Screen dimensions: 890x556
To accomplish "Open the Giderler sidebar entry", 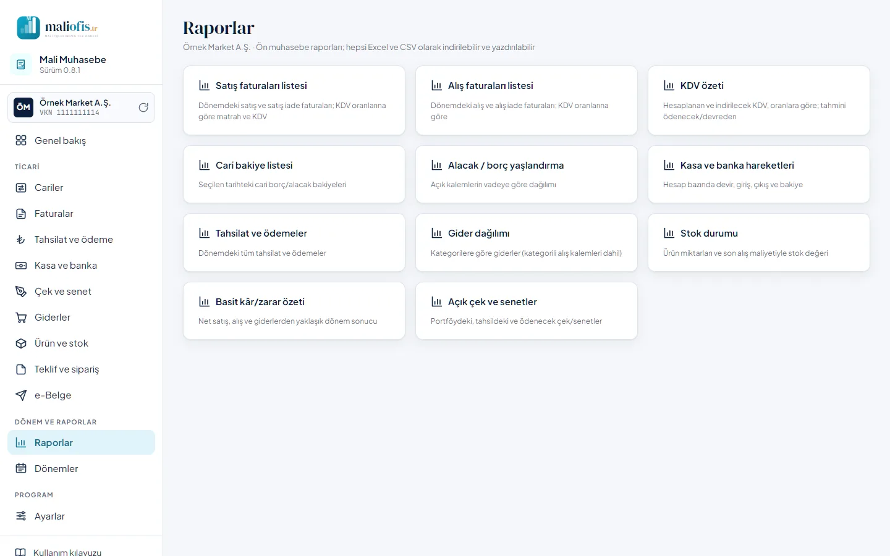I will (x=81, y=318).
